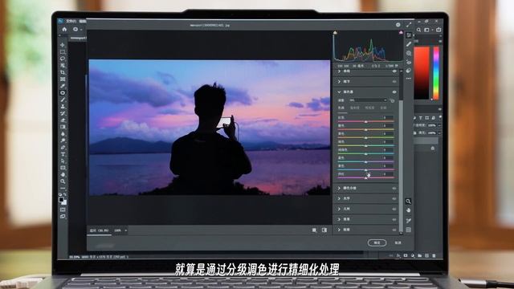514x289 pixels.
Task: Toggle visibility eye of 几何 panel
Action: tap(394, 209)
